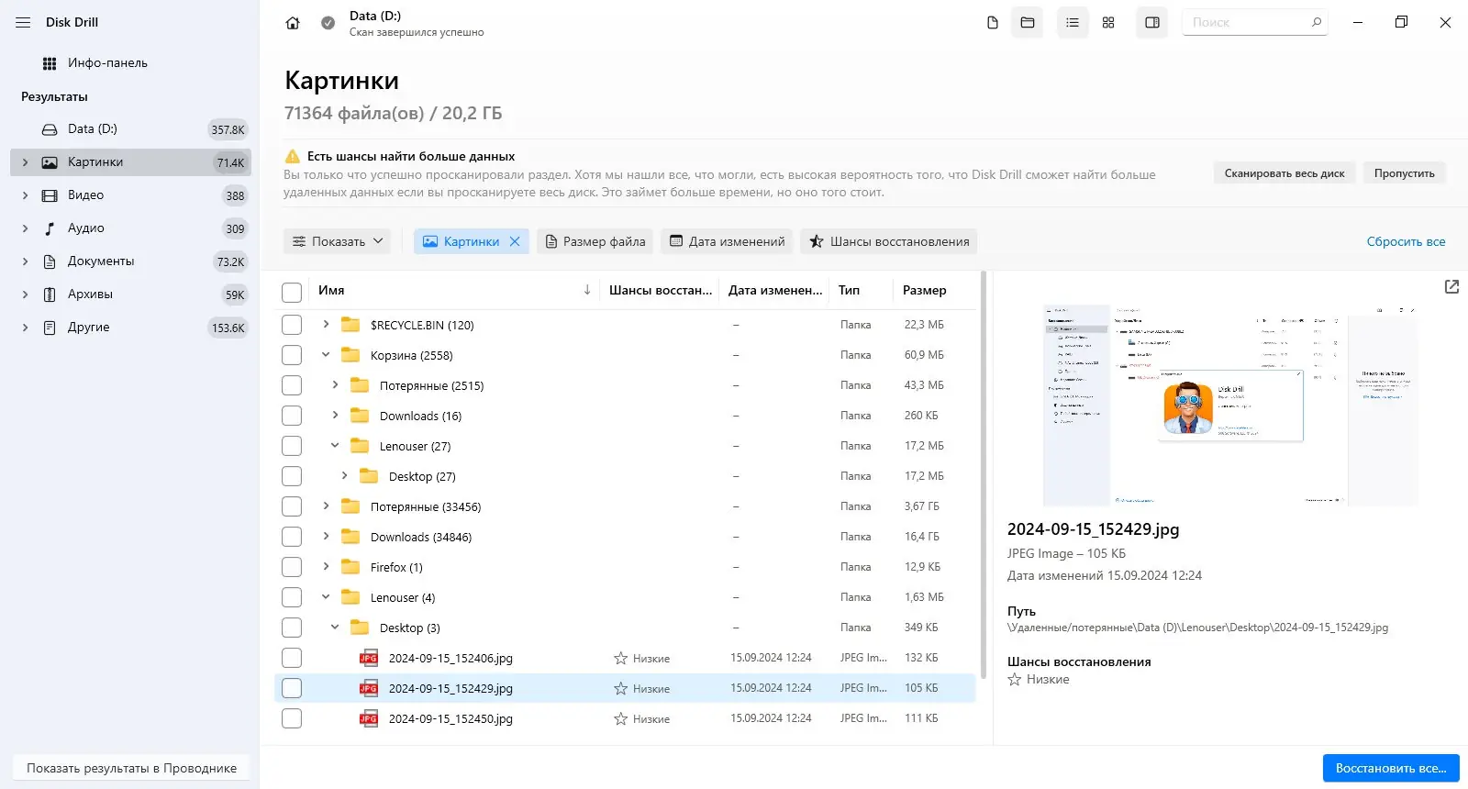Switch to file view icon in toolbar
This screenshot has height=789, width=1468.
(992, 22)
